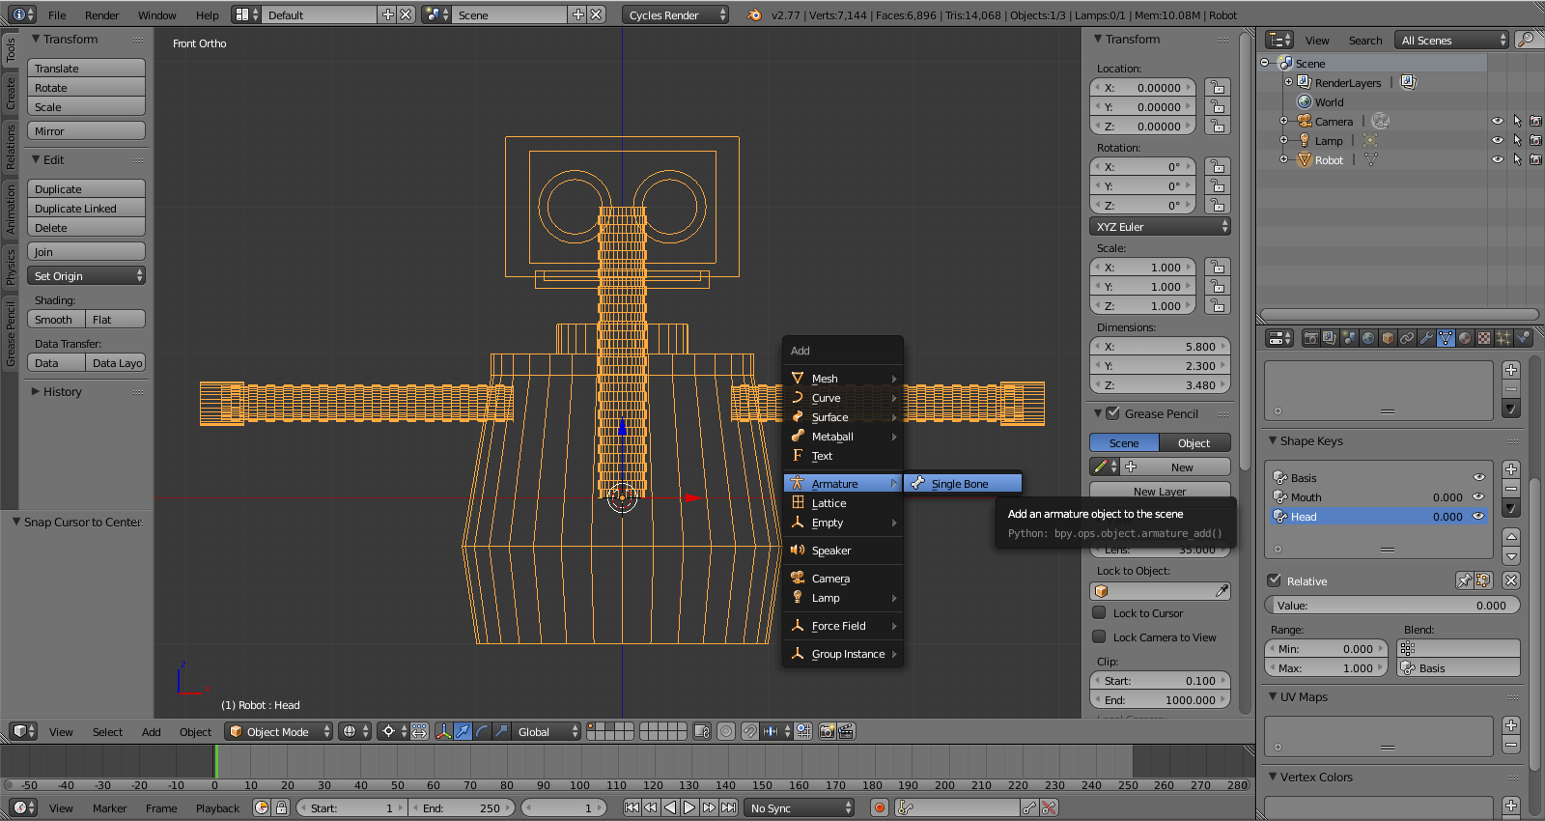Enable Lock Camera to View checkbox

(1099, 637)
